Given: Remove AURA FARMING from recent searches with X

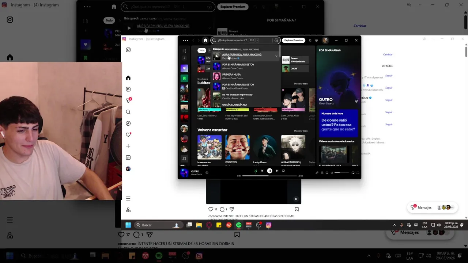Looking at the screenshot, I should click(276, 56).
